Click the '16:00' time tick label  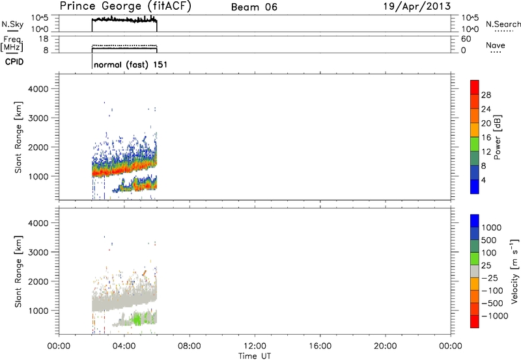(x=320, y=346)
